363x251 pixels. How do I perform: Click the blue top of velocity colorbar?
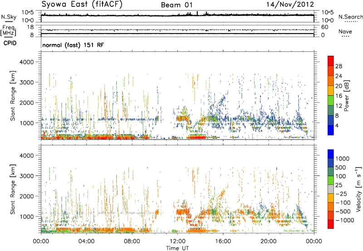point(331,154)
